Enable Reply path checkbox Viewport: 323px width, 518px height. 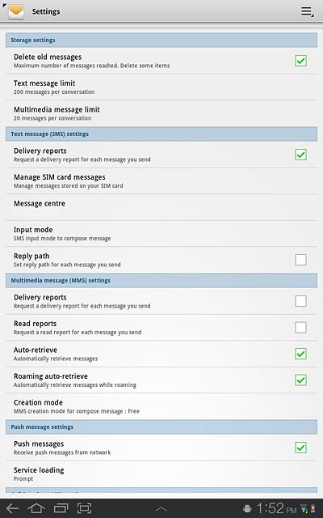click(300, 260)
